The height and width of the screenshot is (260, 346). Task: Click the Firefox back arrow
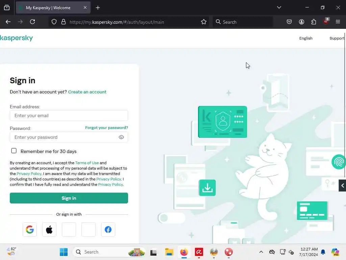[x=8, y=22]
